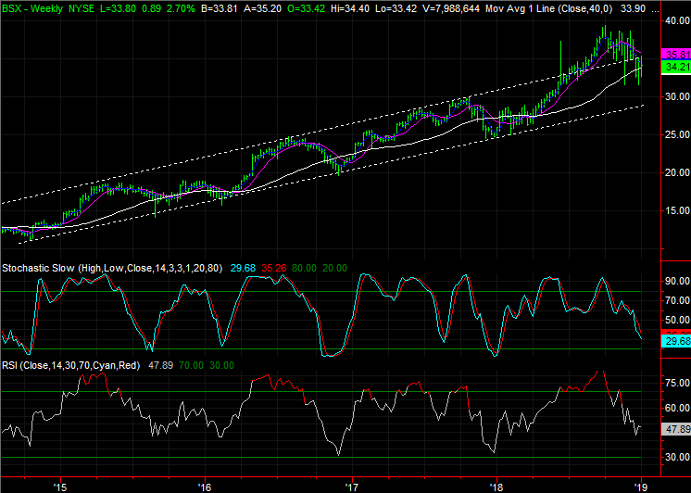The height and width of the screenshot is (493, 691).
Task: Click the red stochastic value 35.26
Action: coord(273,268)
